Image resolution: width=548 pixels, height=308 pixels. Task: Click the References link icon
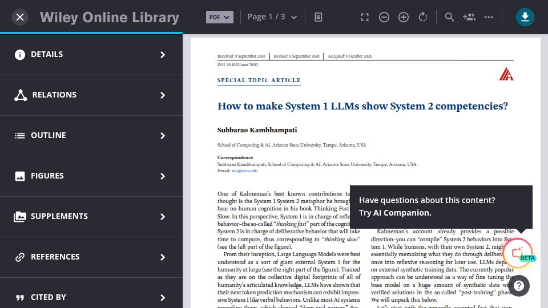point(20,257)
